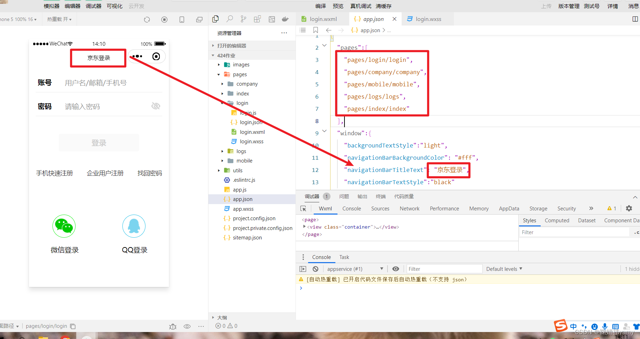Toggle phone device view icon
This screenshot has height=339, width=640.
point(182,20)
